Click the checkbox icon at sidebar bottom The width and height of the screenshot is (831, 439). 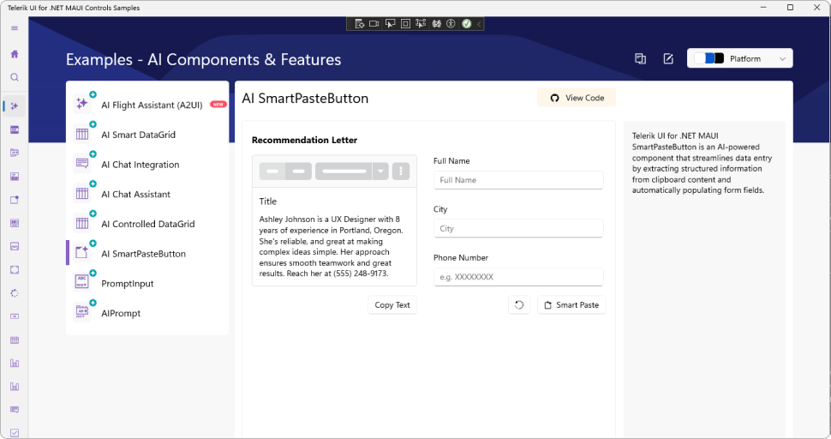click(x=15, y=433)
